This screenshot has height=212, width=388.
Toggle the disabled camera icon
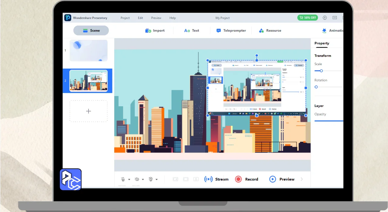(151, 179)
